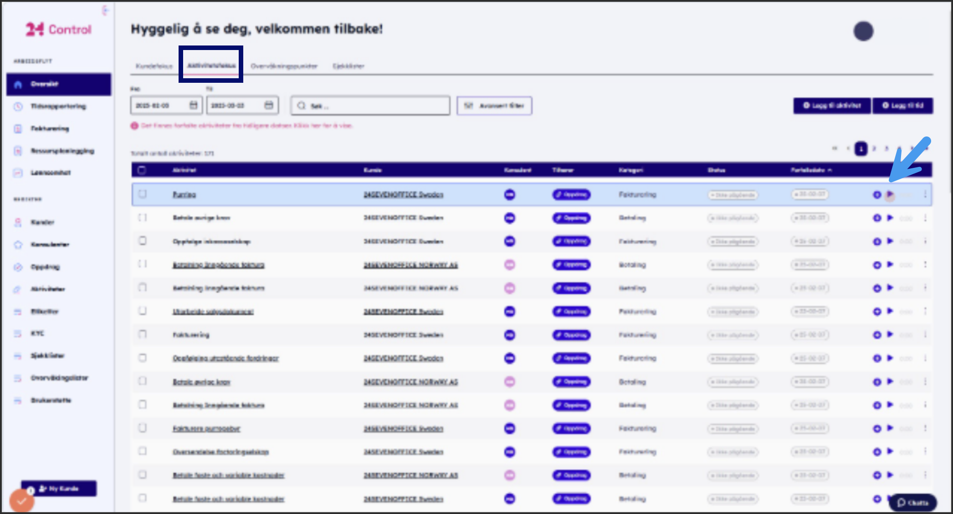This screenshot has width=953, height=514.
Task: Switch to the Overvåkningspunkter tab
Action: pyautogui.click(x=284, y=66)
